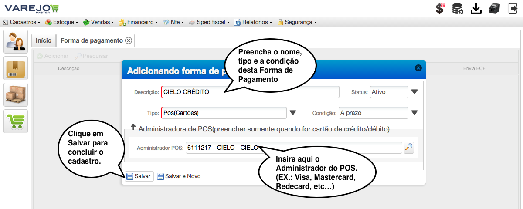Open the product package sidebar icon

tap(16, 68)
